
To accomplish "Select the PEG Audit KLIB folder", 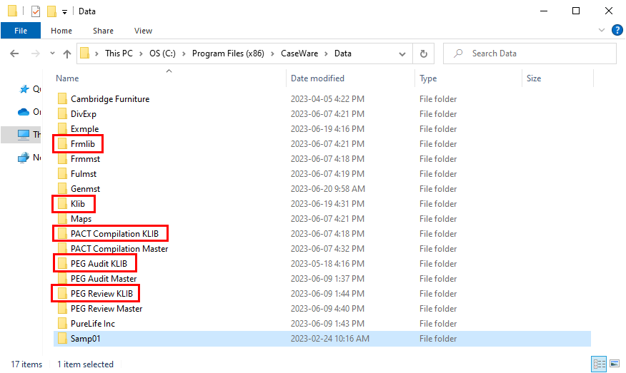I will [x=99, y=264].
